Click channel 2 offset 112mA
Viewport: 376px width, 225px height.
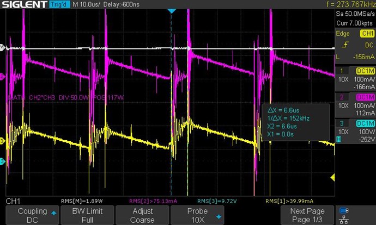365,113
